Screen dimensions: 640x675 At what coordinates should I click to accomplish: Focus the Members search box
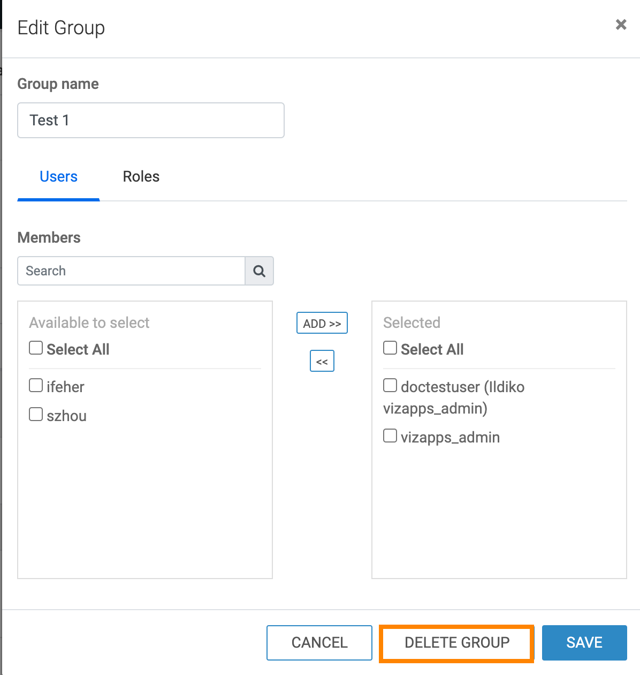pyautogui.click(x=131, y=271)
